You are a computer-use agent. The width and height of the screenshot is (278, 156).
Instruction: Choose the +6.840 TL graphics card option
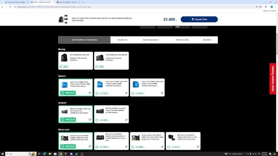133,147
